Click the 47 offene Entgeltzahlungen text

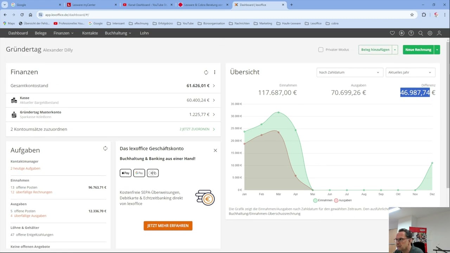(32, 235)
